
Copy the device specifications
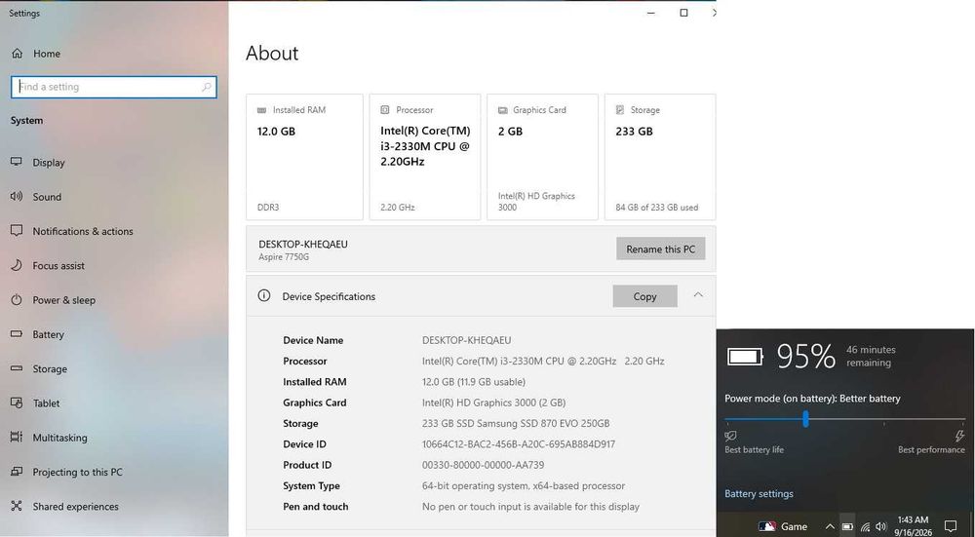(644, 296)
